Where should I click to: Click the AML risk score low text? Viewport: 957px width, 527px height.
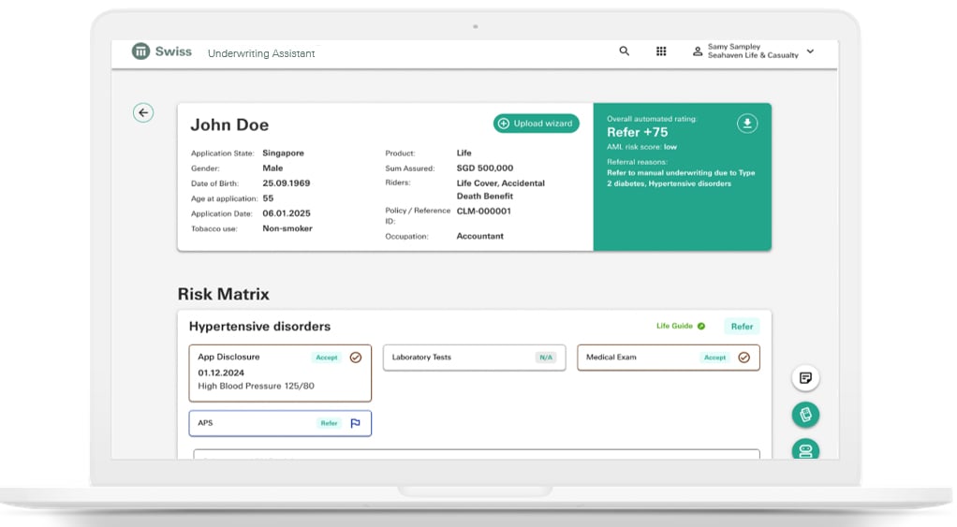coord(641,147)
